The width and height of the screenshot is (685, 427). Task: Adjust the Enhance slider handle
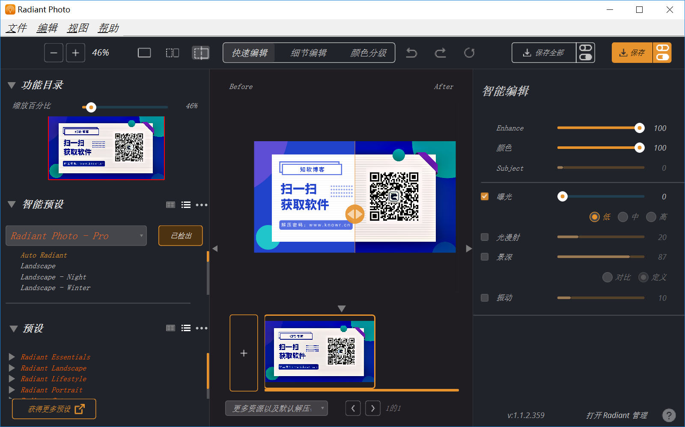639,128
